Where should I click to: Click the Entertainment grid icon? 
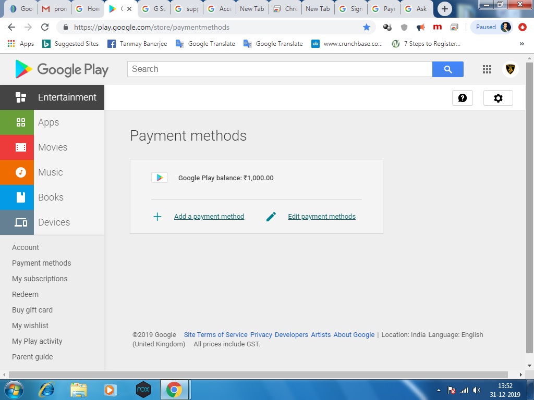pyautogui.click(x=21, y=97)
